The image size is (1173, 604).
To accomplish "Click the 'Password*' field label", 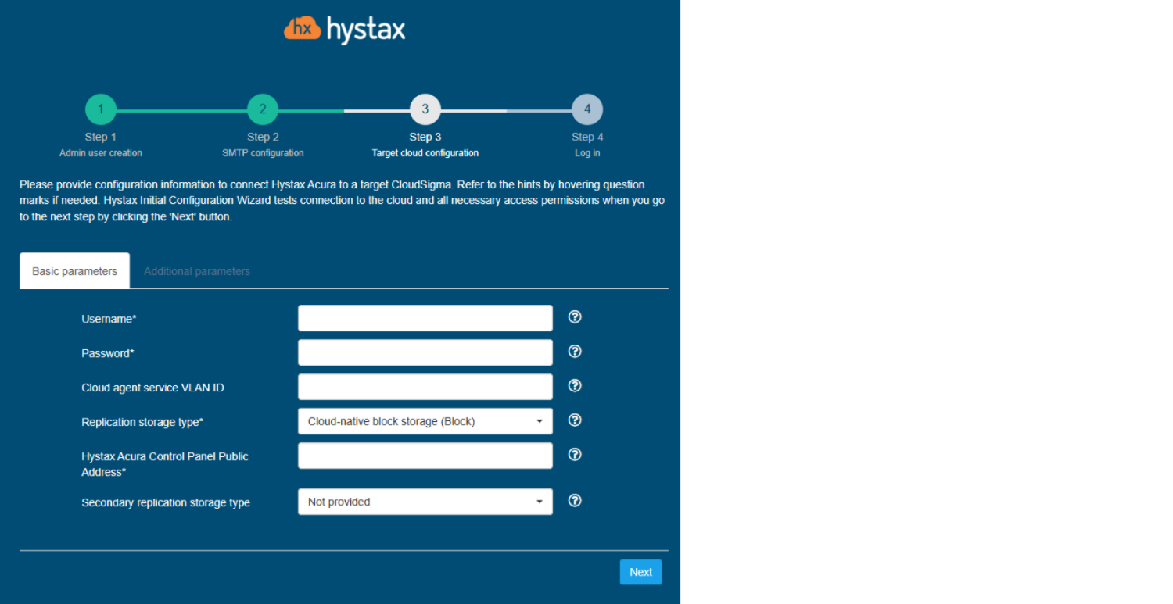I will [x=108, y=353].
